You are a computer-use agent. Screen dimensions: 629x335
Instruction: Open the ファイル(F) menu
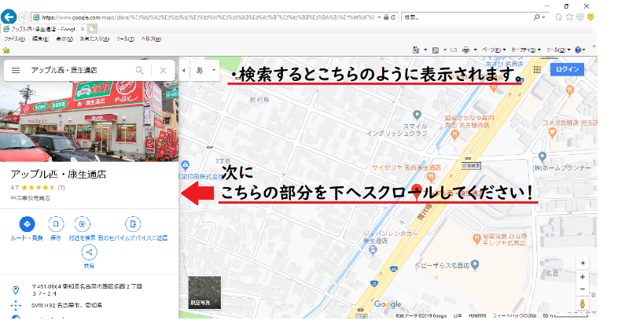(14, 39)
